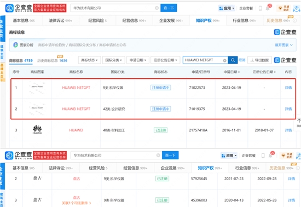301x207 pixels.
Task: Open 关联1个司法案件 link
Action: point(77,203)
